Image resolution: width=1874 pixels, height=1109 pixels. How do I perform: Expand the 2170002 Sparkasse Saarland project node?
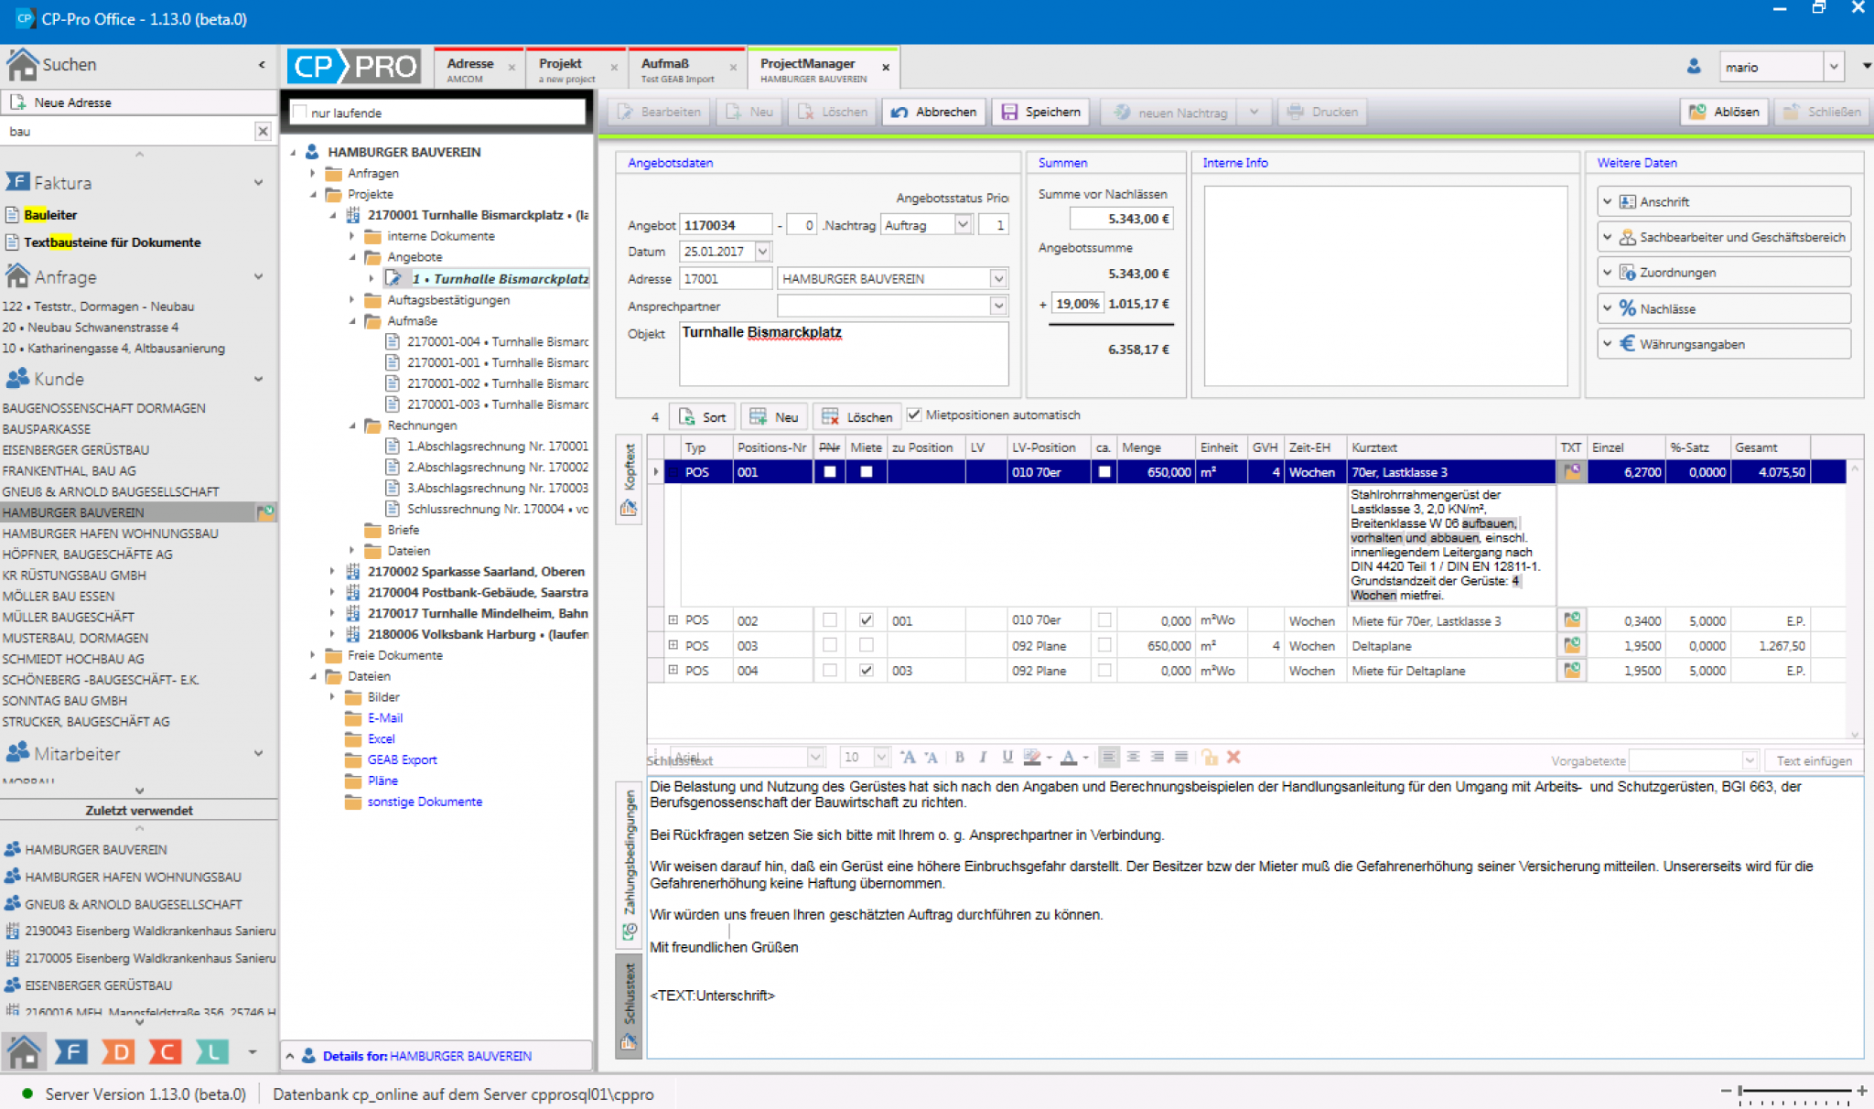[332, 571]
